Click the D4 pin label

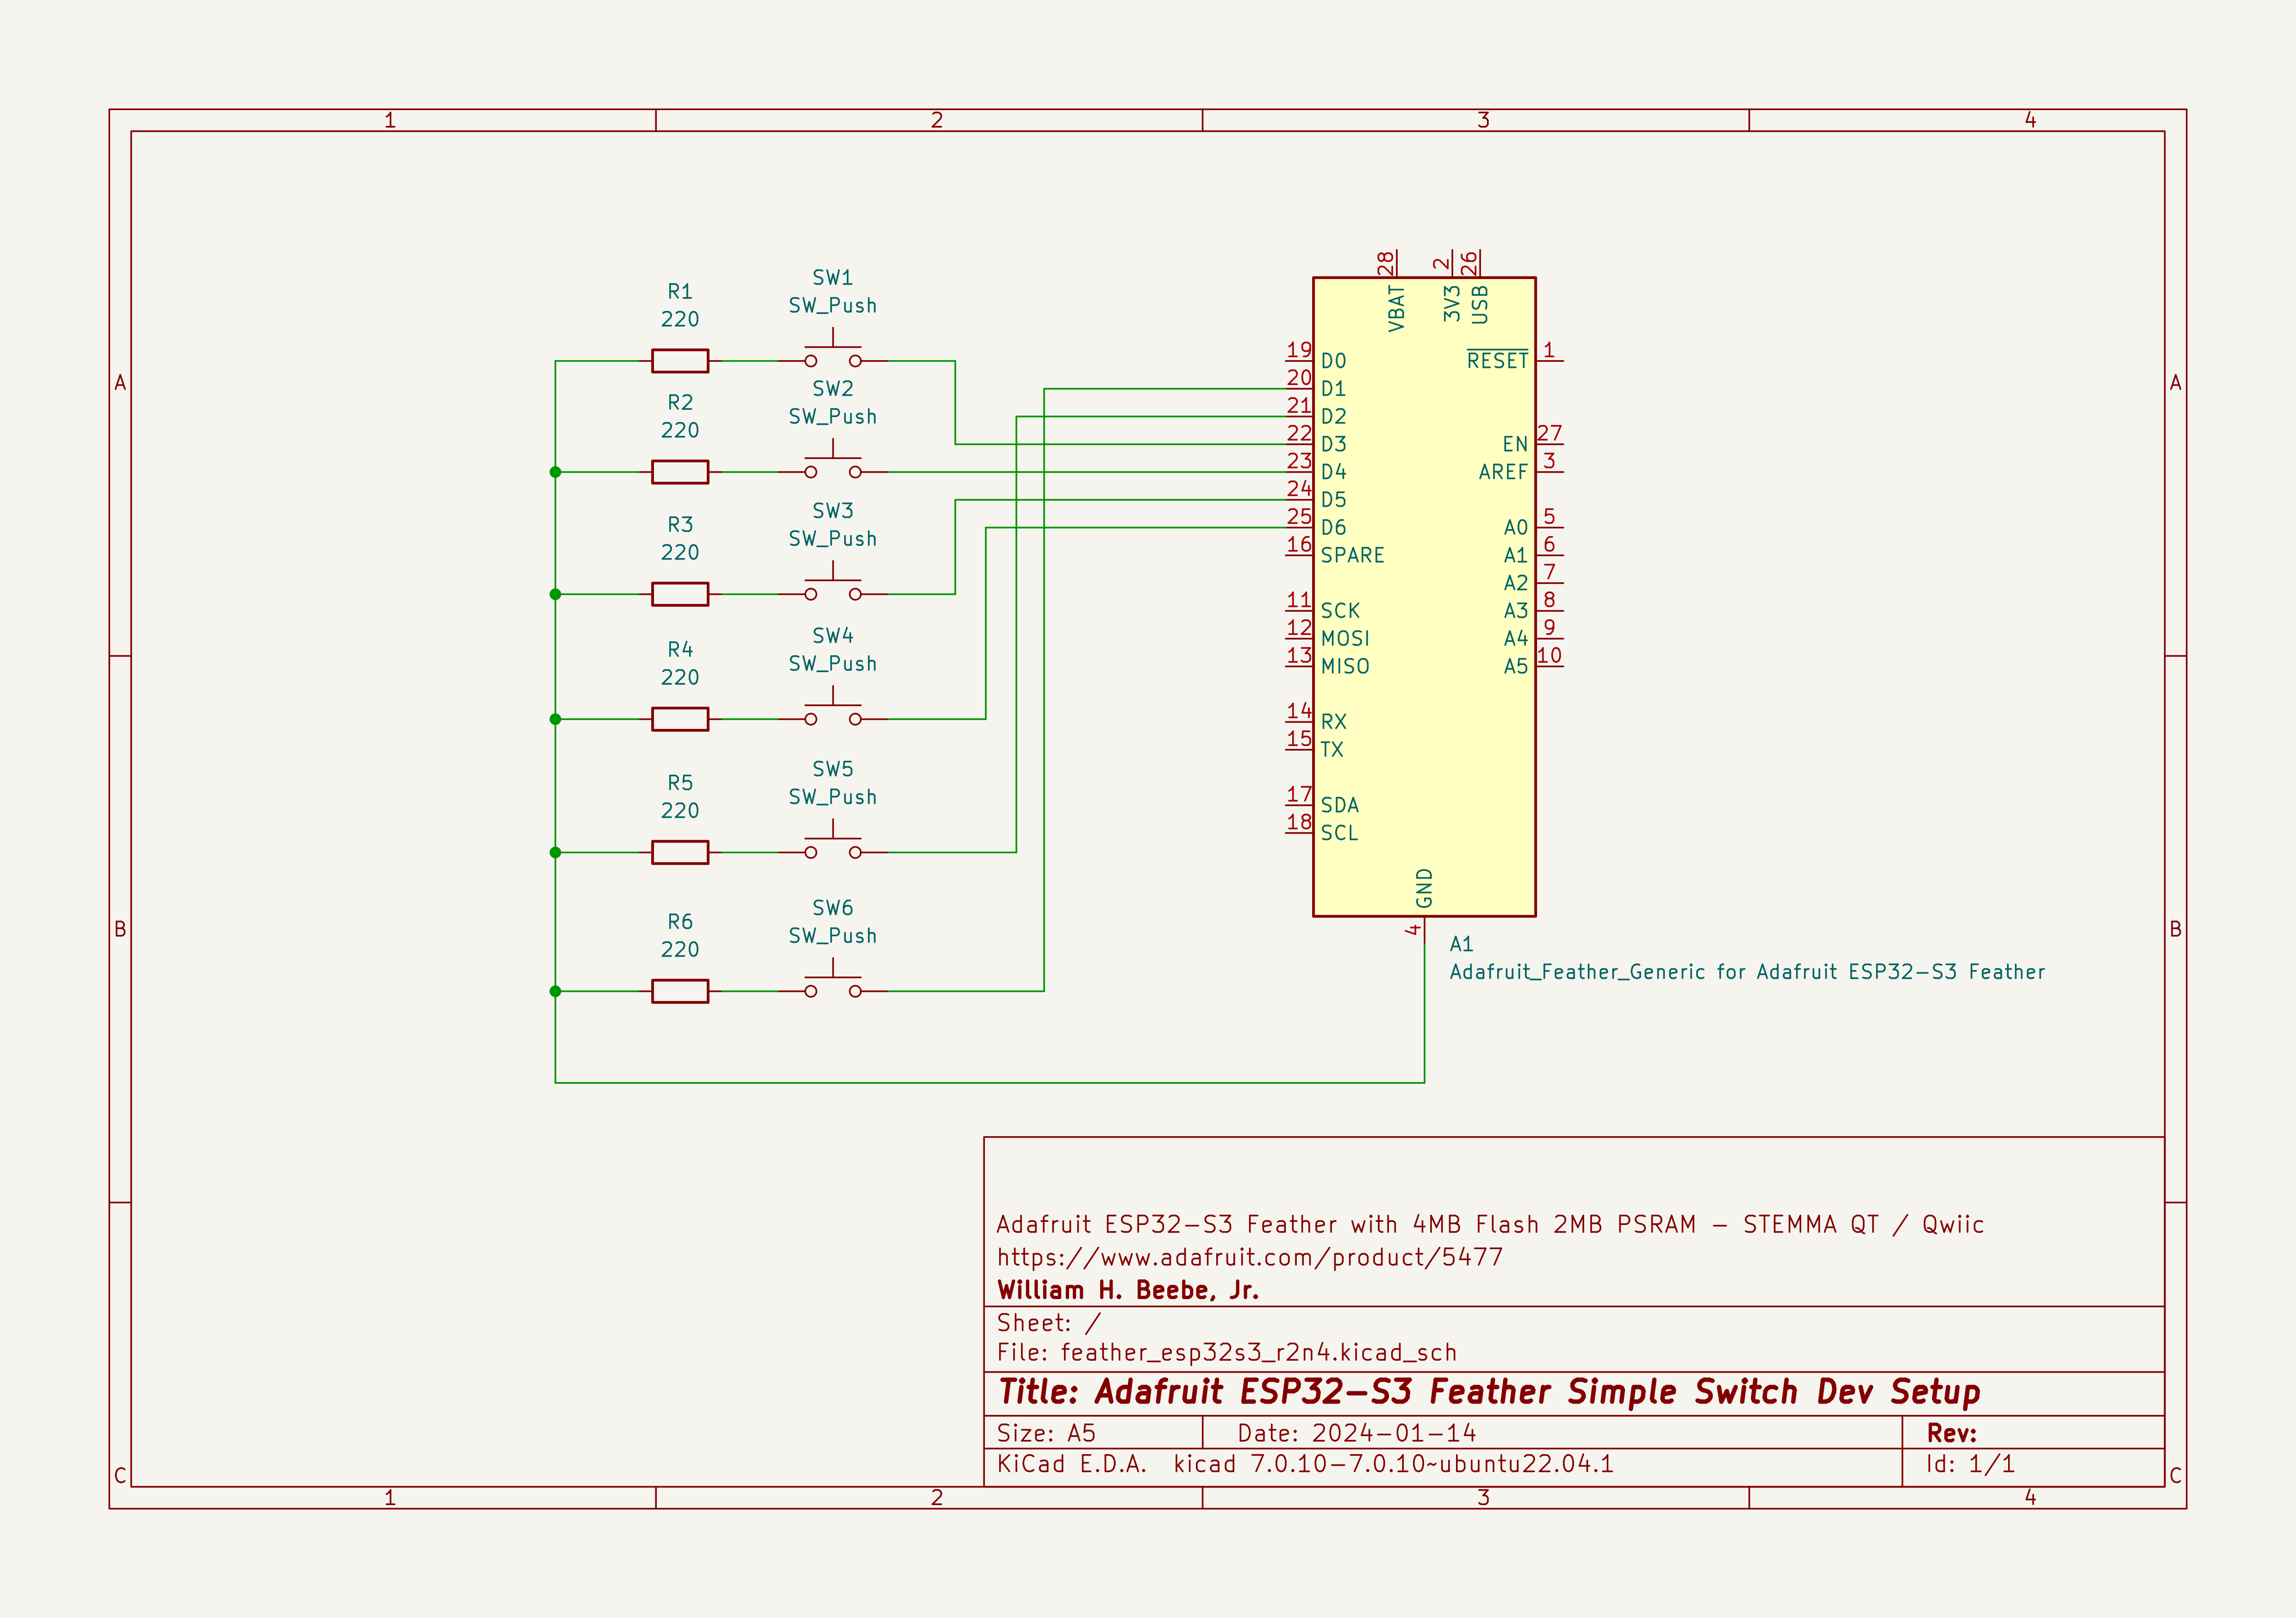pyautogui.click(x=1334, y=472)
